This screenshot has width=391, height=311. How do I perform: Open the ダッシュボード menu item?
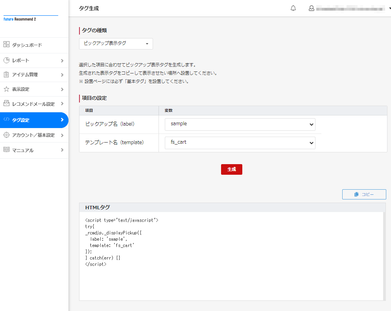coord(34,45)
